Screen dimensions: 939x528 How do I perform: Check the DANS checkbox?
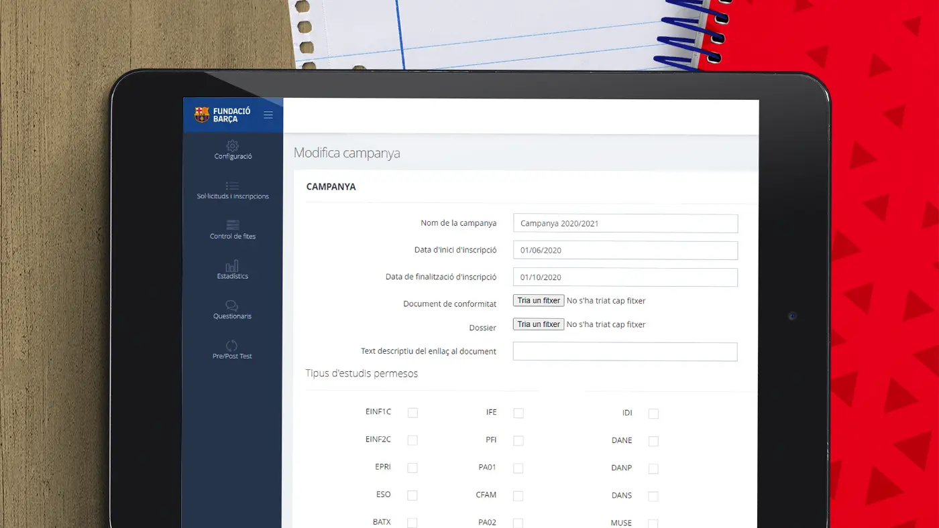click(x=653, y=497)
